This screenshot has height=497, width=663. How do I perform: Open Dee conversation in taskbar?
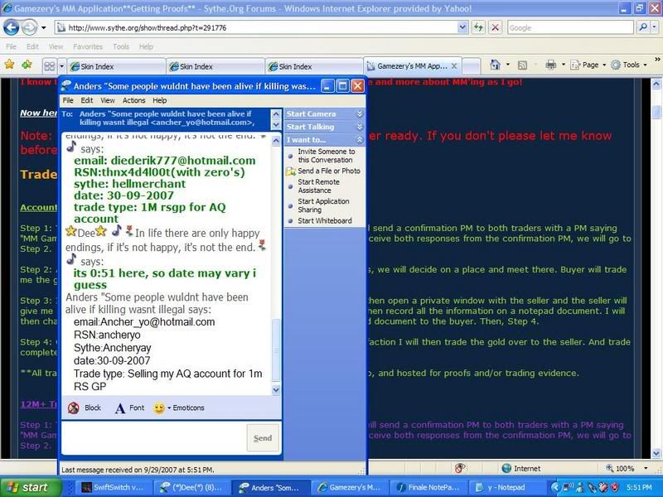pyautogui.click(x=192, y=487)
